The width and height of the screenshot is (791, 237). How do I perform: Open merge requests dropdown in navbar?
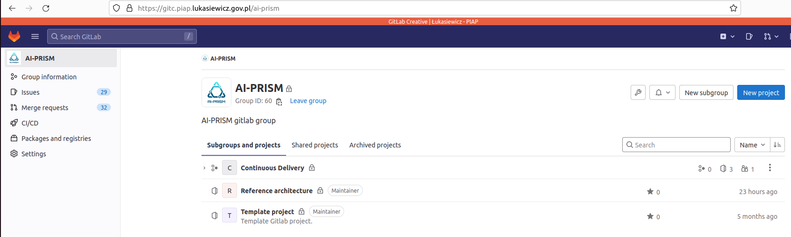pyautogui.click(x=771, y=36)
